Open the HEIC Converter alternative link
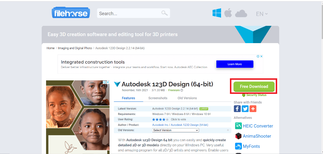The width and height of the screenshot is (323, 154). [258, 126]
